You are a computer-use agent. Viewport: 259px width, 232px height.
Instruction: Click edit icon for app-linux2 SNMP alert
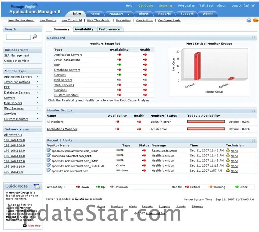coord(48,150)
